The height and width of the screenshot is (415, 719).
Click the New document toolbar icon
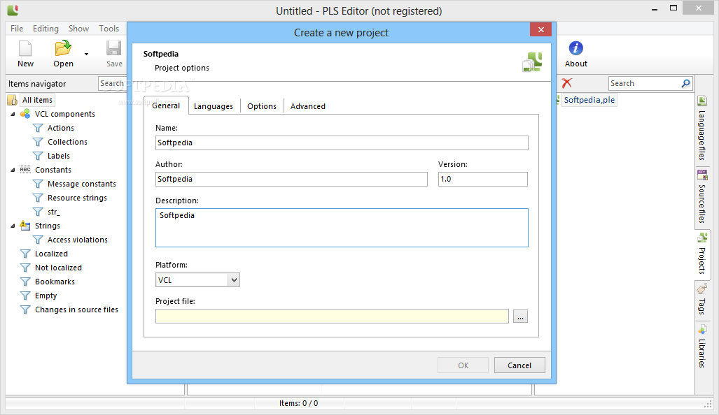(25, 48)
